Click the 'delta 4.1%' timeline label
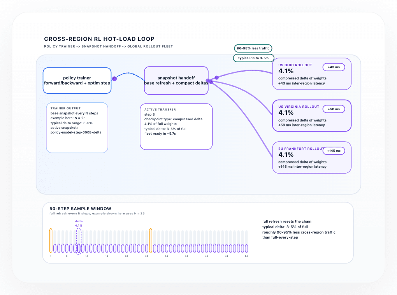This screenshot has width=397, height=295. (x=79, y=223)
